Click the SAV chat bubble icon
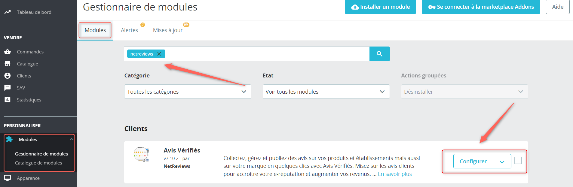Image resolution: width=573 pixels, height=187 pixels. [x=8, y=88]
